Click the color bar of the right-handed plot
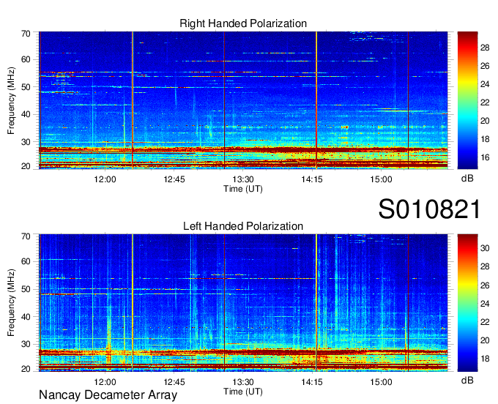Viewport: 498px width, 404px height. click(467, 100)
